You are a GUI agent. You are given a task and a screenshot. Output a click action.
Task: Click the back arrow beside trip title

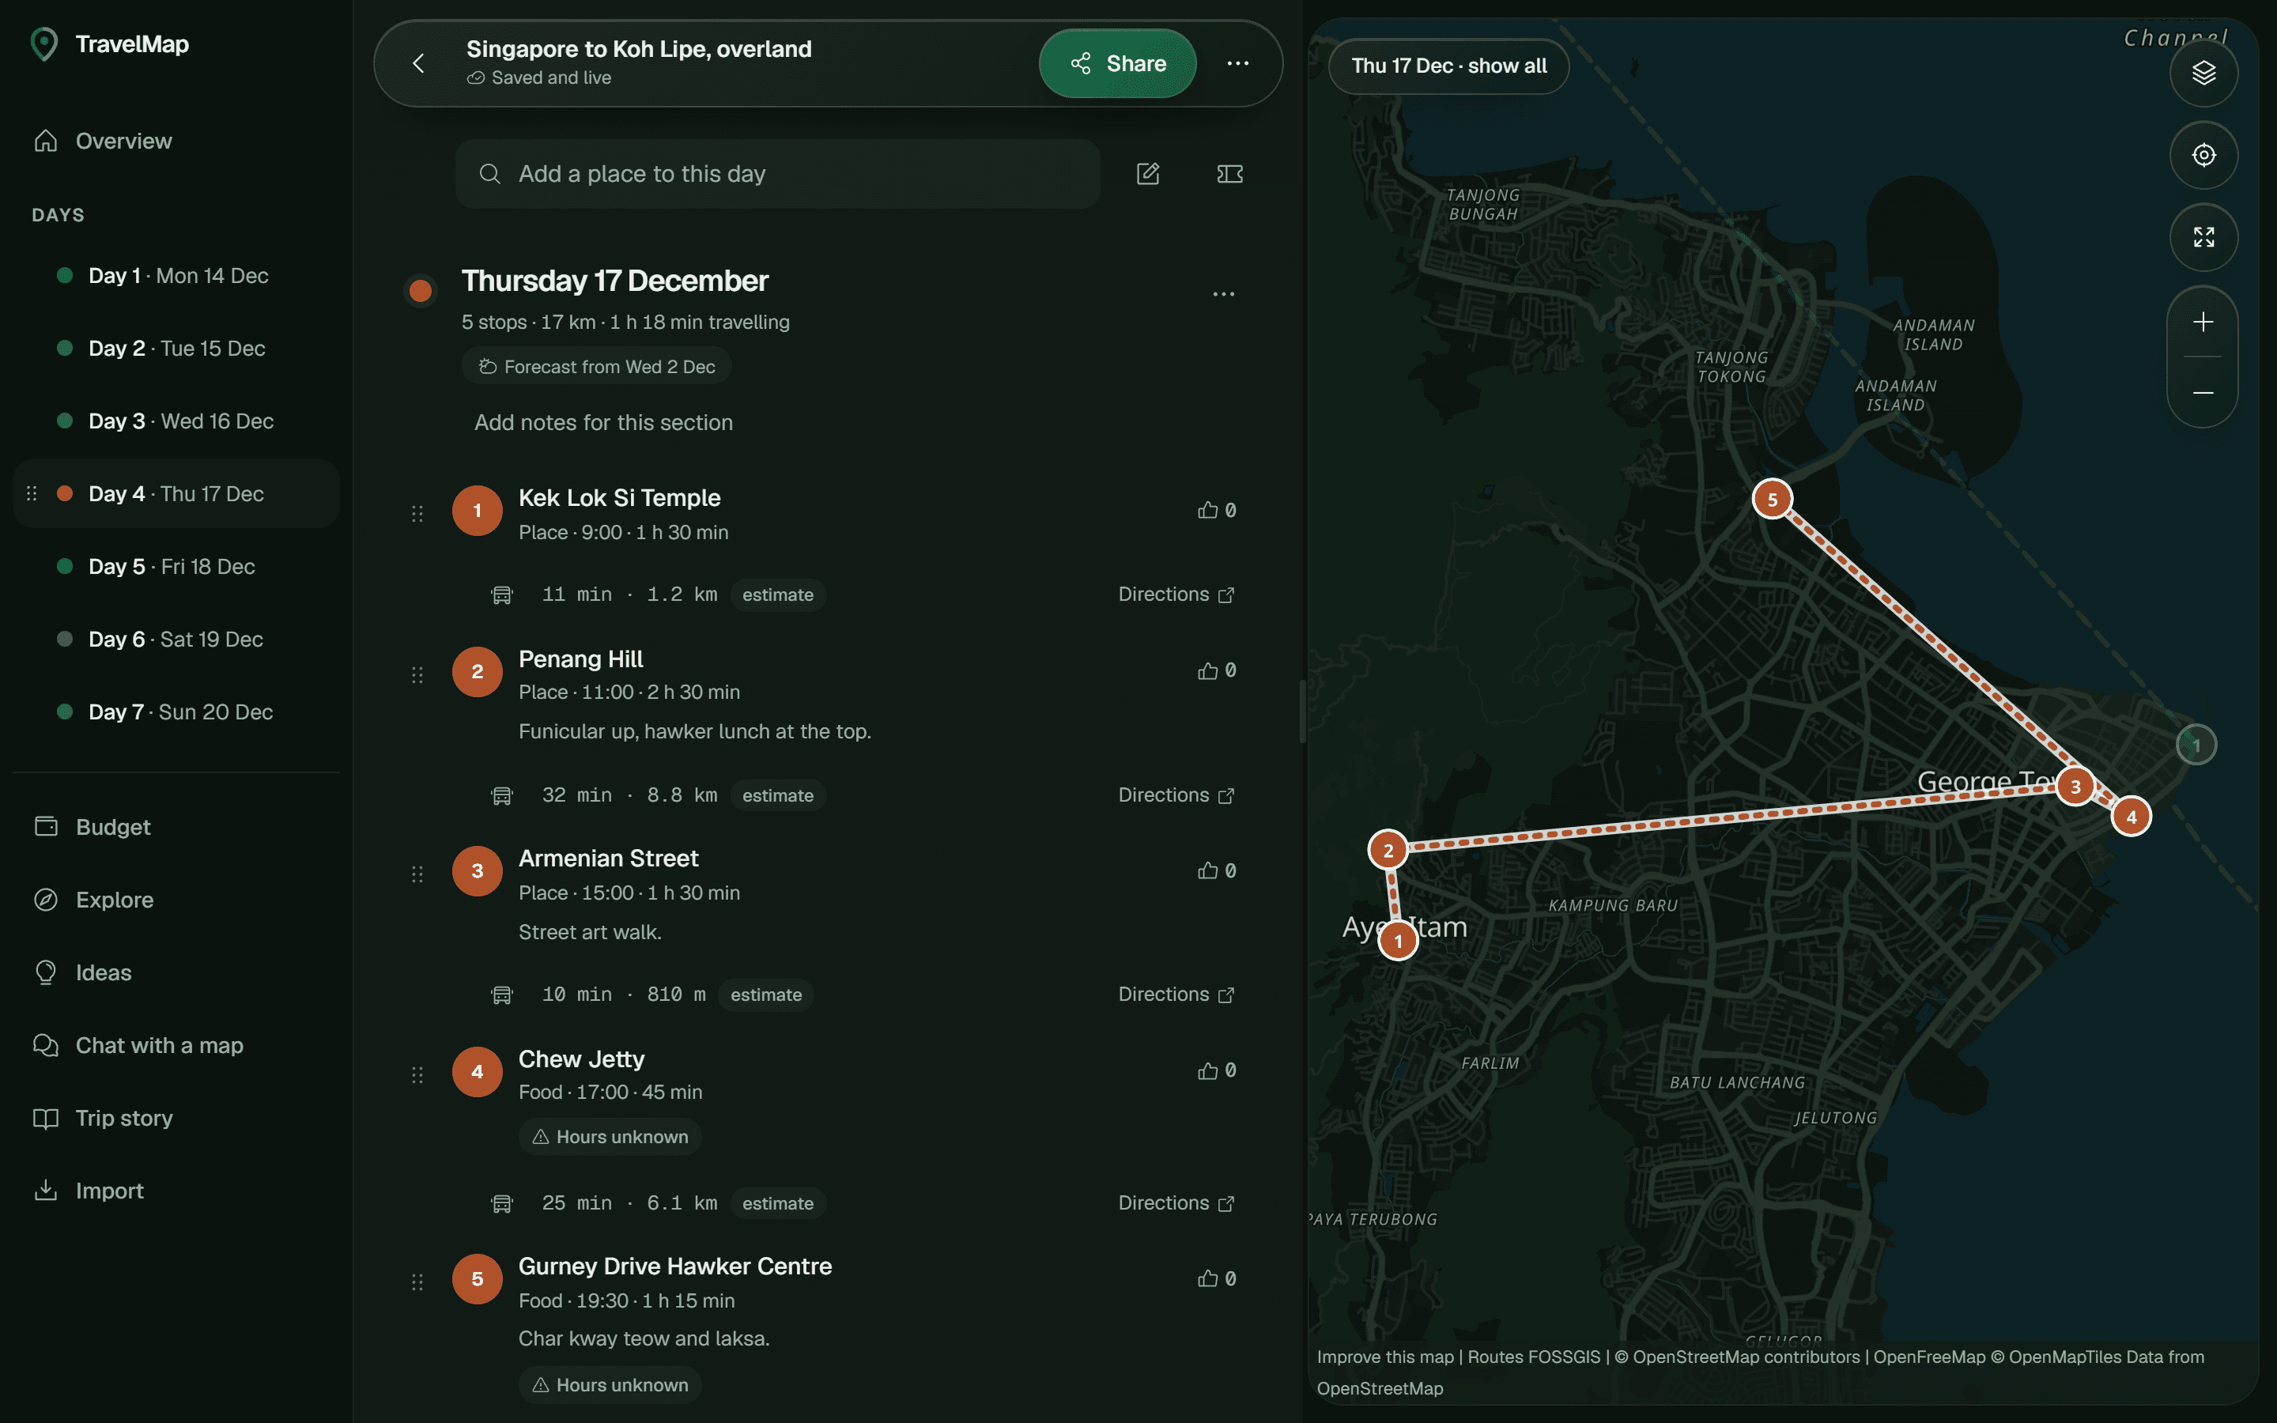coord(419,63)
